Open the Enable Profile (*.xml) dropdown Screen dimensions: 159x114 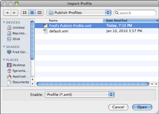(x=80, y=95)
